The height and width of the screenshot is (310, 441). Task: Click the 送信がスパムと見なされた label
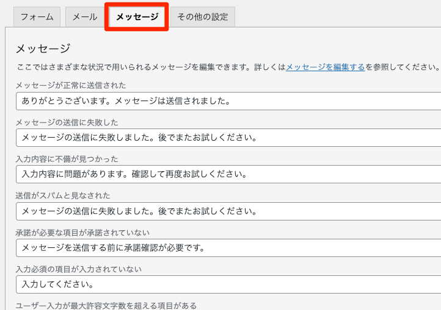(x=62, y=196)
